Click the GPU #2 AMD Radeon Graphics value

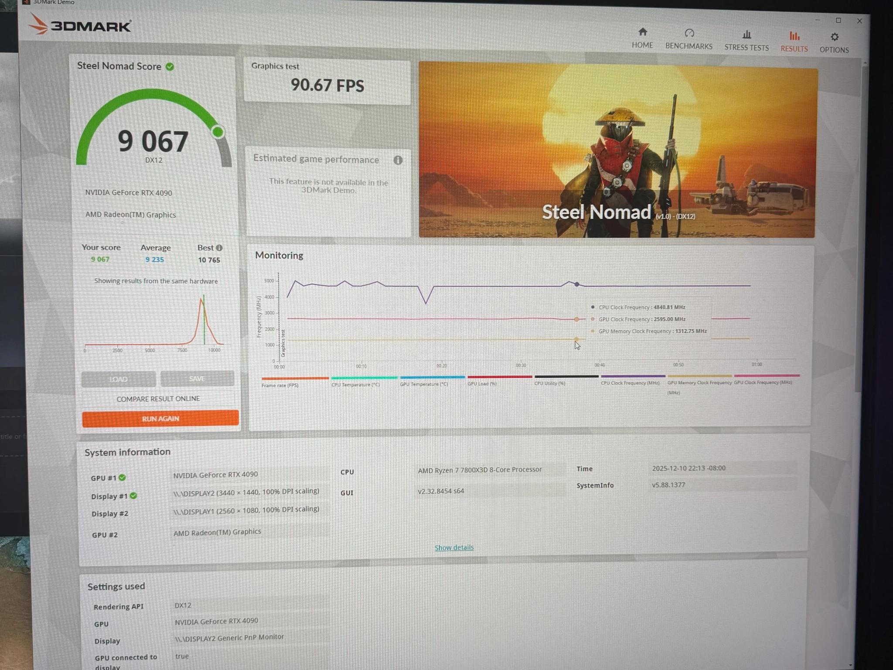click(x=217, y=532)
